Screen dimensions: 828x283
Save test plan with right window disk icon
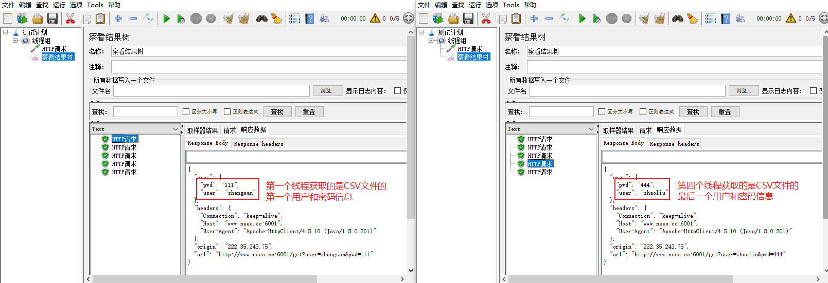(468, 18)
